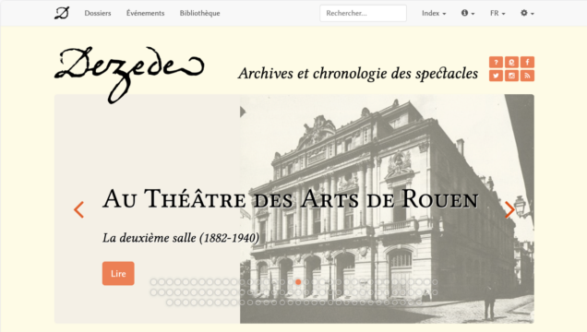The image size is (587, 332).
Task: Click the Au Théâtre des Arts de Rouen title
Action: pyautogui.click(x=291, y=198)
